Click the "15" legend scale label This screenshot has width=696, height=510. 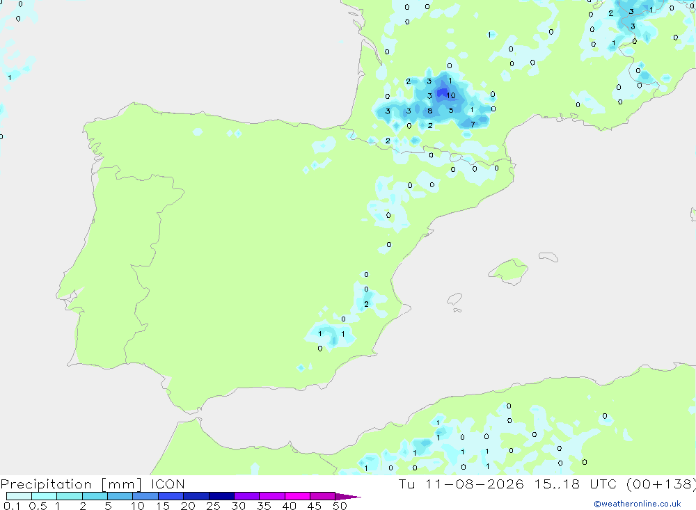(x=162, y=506)
